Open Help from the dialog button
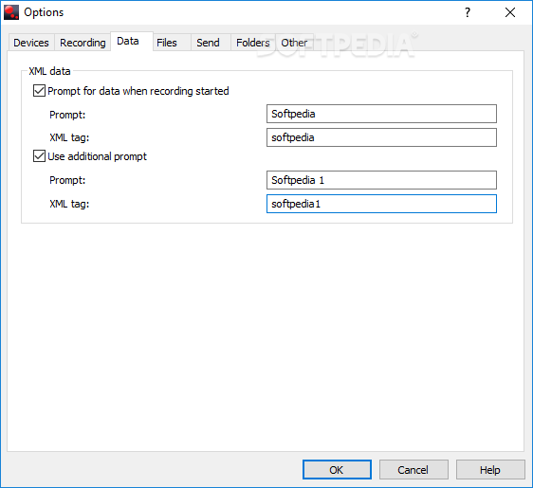This screenshot has height=488, width=533. point(490,470)
